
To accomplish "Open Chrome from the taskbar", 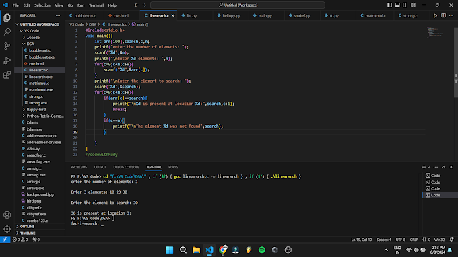I will click(x=222, y=250).
